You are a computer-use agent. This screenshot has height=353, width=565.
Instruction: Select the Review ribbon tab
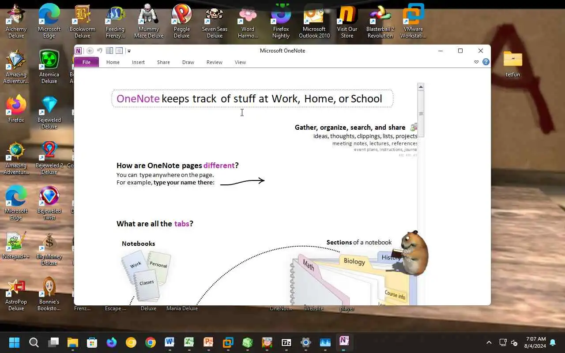click(215, 62)
